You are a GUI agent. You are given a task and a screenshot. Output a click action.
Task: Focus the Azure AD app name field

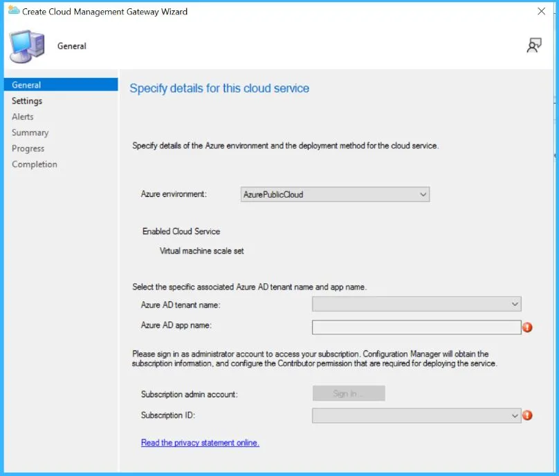[416, 327]
